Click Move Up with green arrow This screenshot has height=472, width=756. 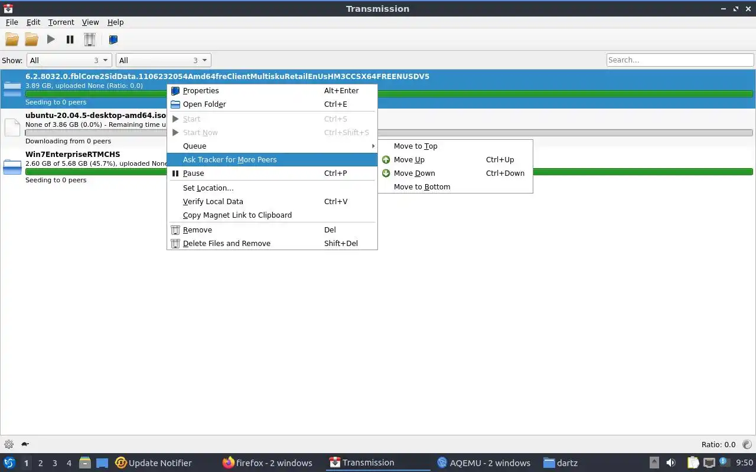(x=455, y=160)
